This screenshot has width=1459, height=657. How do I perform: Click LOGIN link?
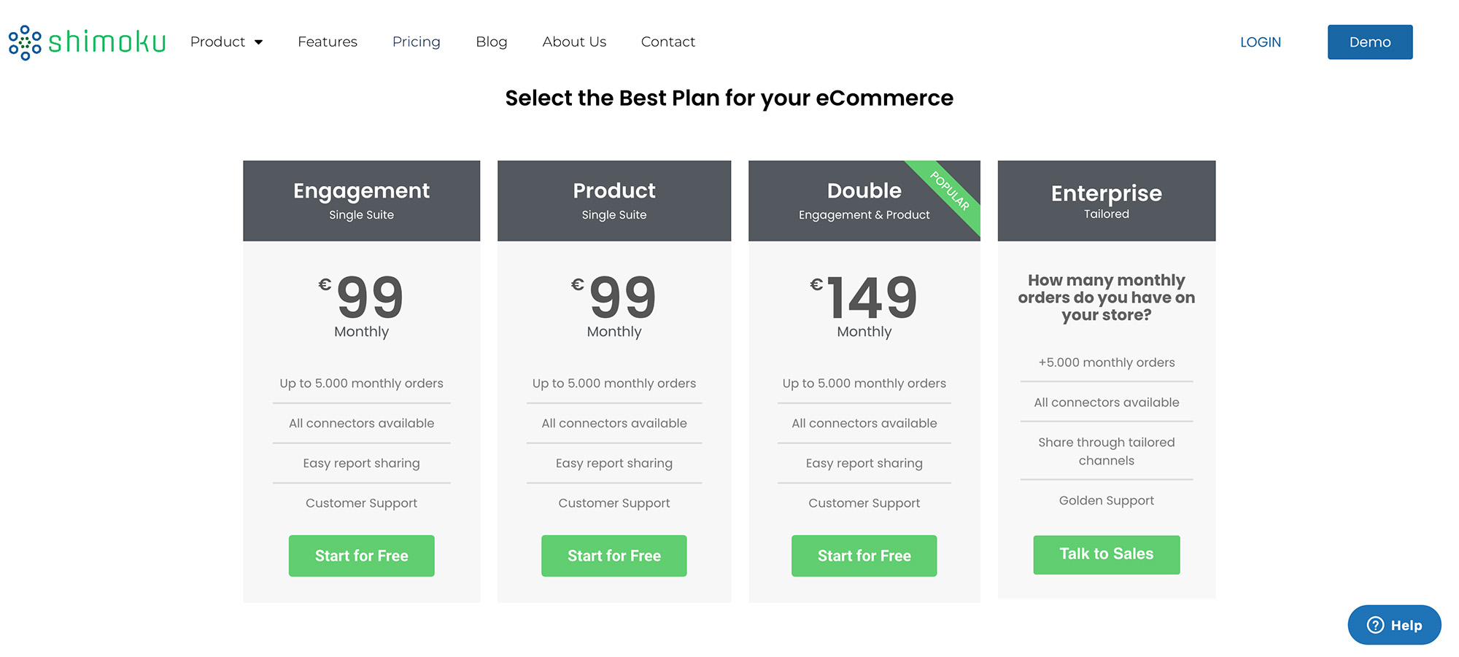coord(1261,42)
